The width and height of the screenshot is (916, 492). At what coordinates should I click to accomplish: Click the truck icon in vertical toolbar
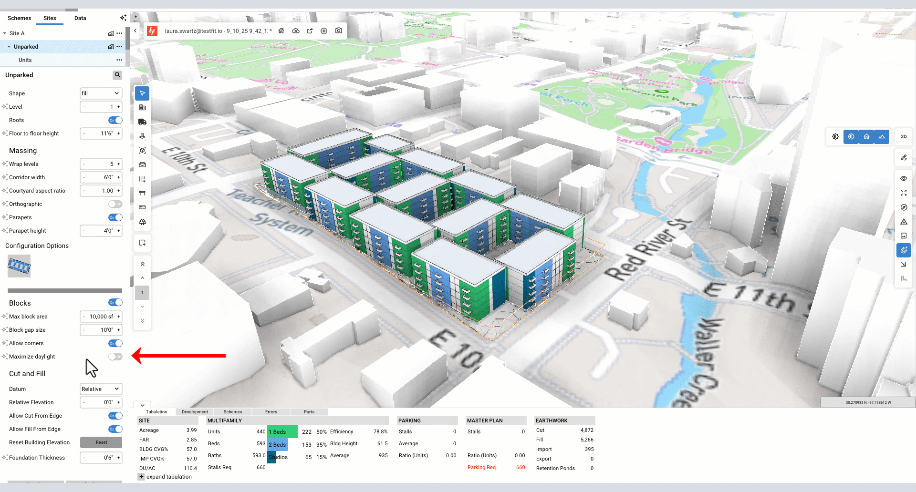142,122
